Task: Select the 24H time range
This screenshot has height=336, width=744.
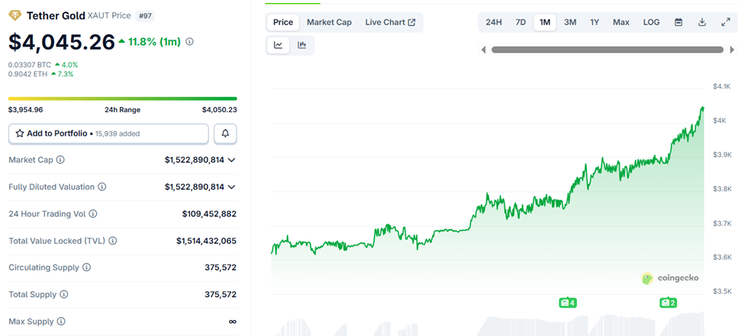Action: pos(494,22)
